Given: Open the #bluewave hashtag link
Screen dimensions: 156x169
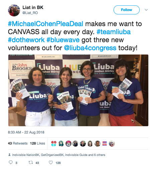Looking at the screenshot, I should 63,40.
